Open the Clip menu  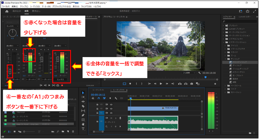24,7
